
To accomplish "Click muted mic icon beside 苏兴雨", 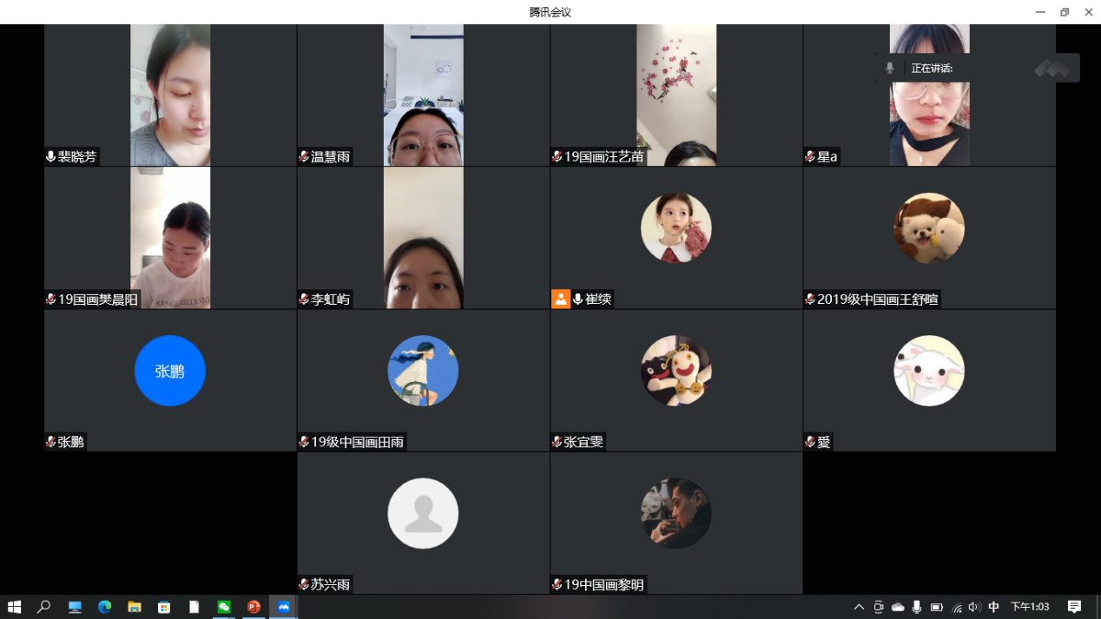I will (304, 584).
